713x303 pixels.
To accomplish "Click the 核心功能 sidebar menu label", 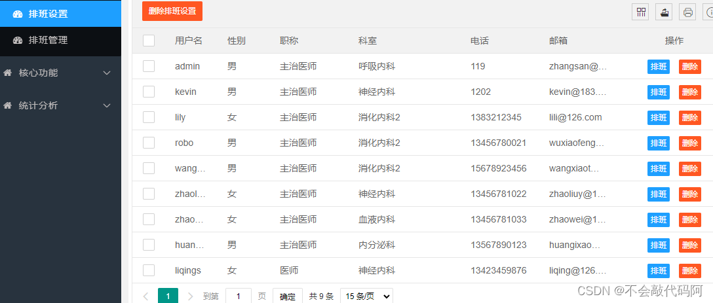I will (38, 73).
